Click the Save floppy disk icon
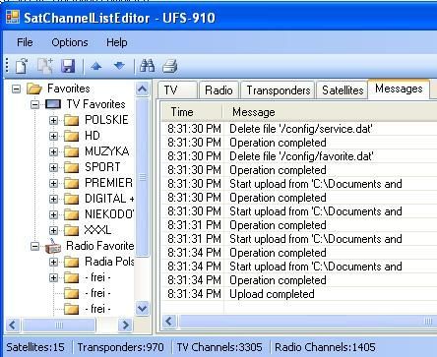This screenshot has height=357, width=437. tap(68, 66)
